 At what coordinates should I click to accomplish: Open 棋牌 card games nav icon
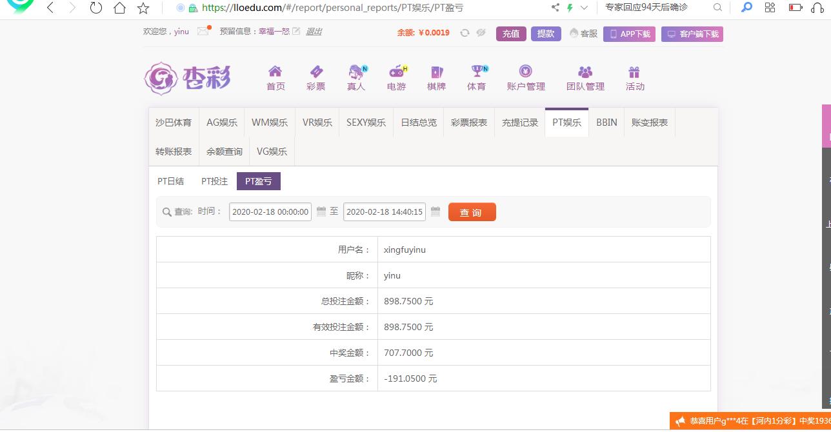point(437,78)
